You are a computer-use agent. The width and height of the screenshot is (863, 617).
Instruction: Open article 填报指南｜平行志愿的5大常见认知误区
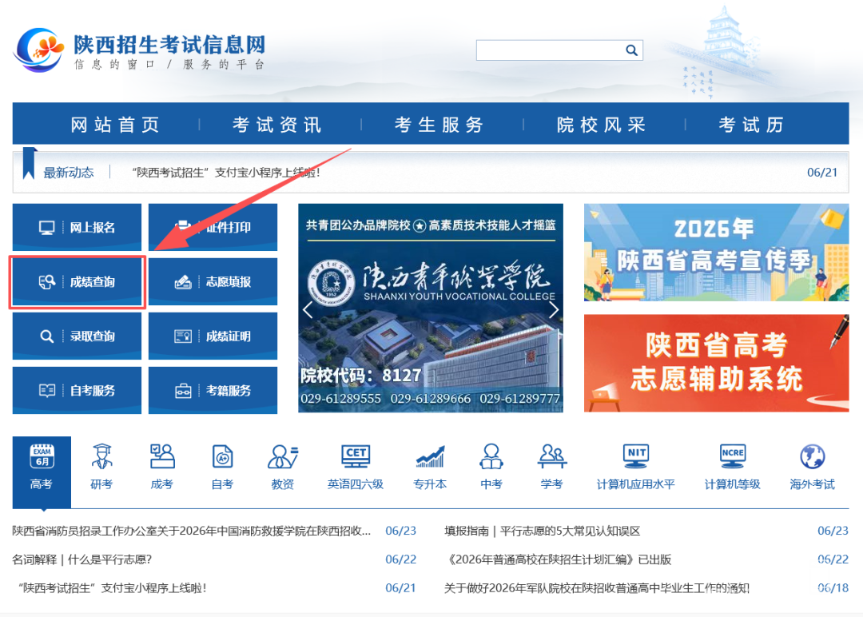click(542, 531)
